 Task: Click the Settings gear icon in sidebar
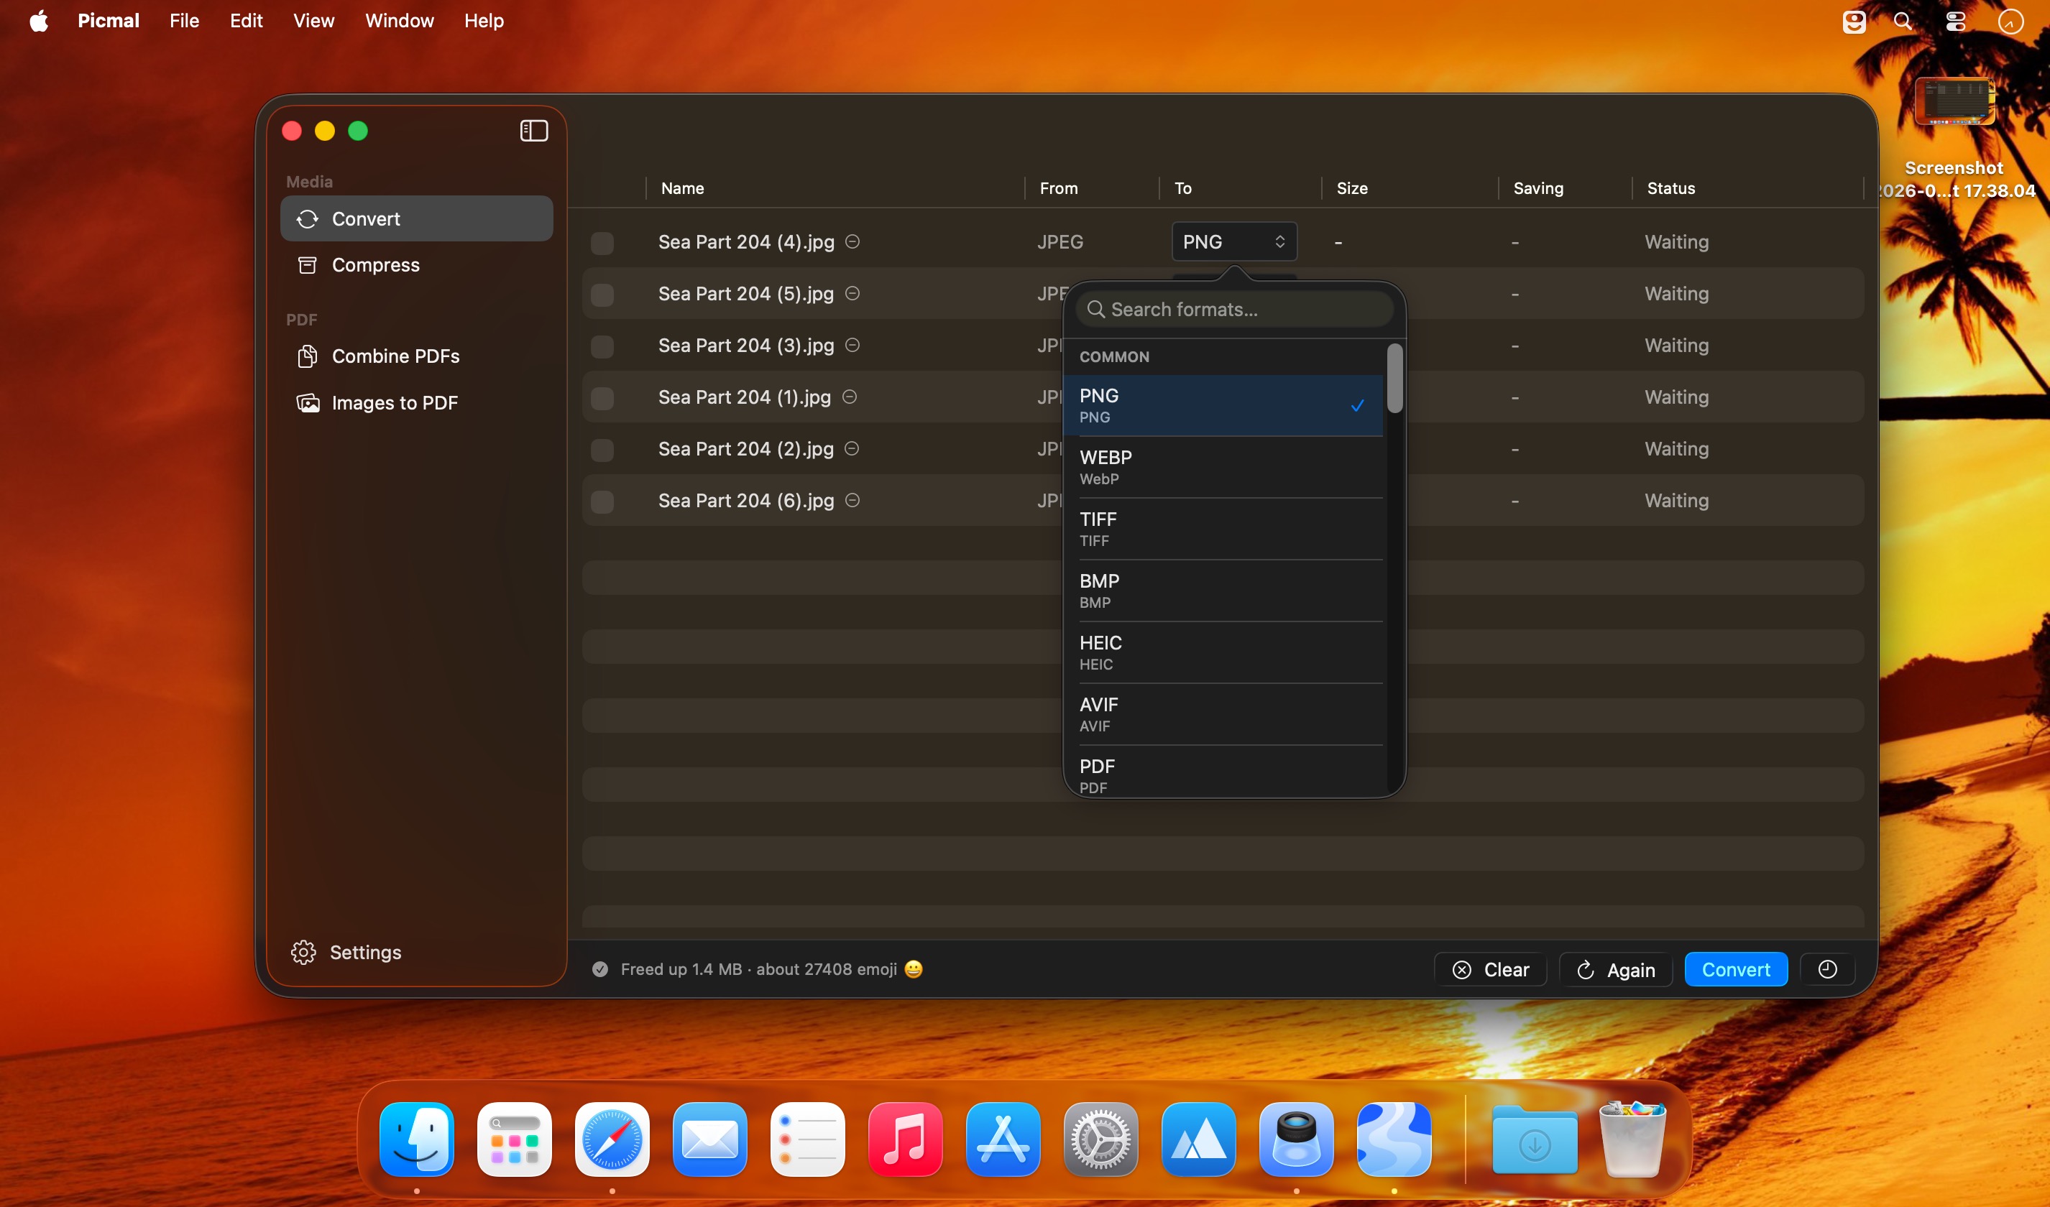[x=303, y=953]
